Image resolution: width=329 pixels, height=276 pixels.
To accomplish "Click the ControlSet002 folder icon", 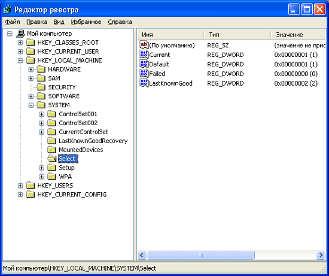I will click(51, 123).
